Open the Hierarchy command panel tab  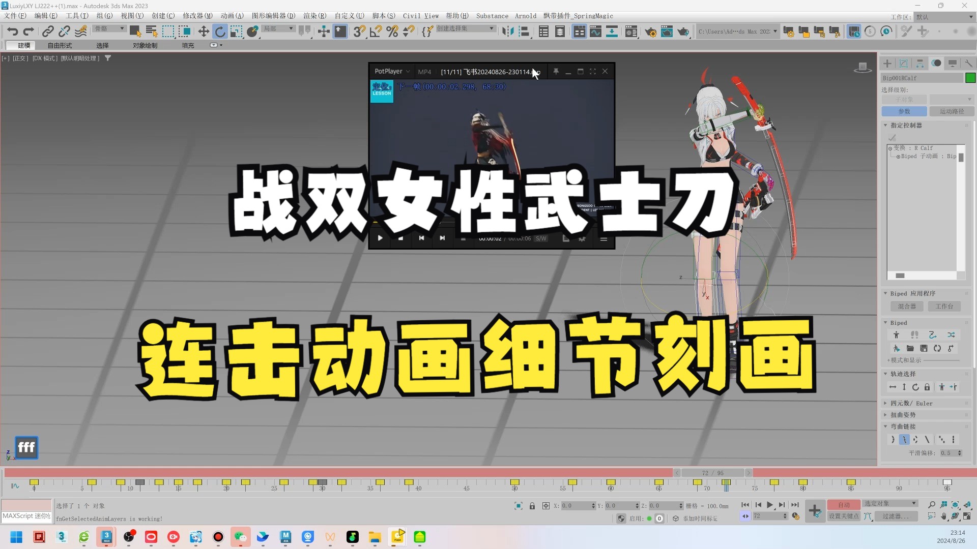coord(920,64)
